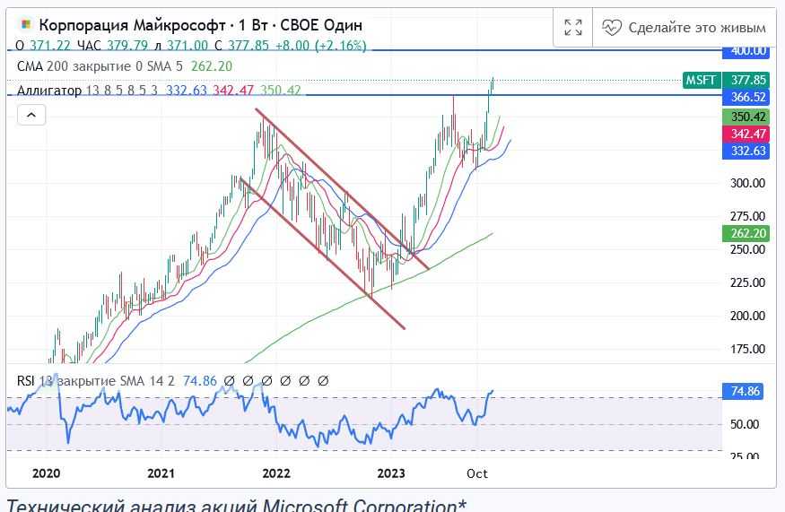Click the heartbeat icon beside 'Сделайте это живым'
785x512 pixels.
612,28
